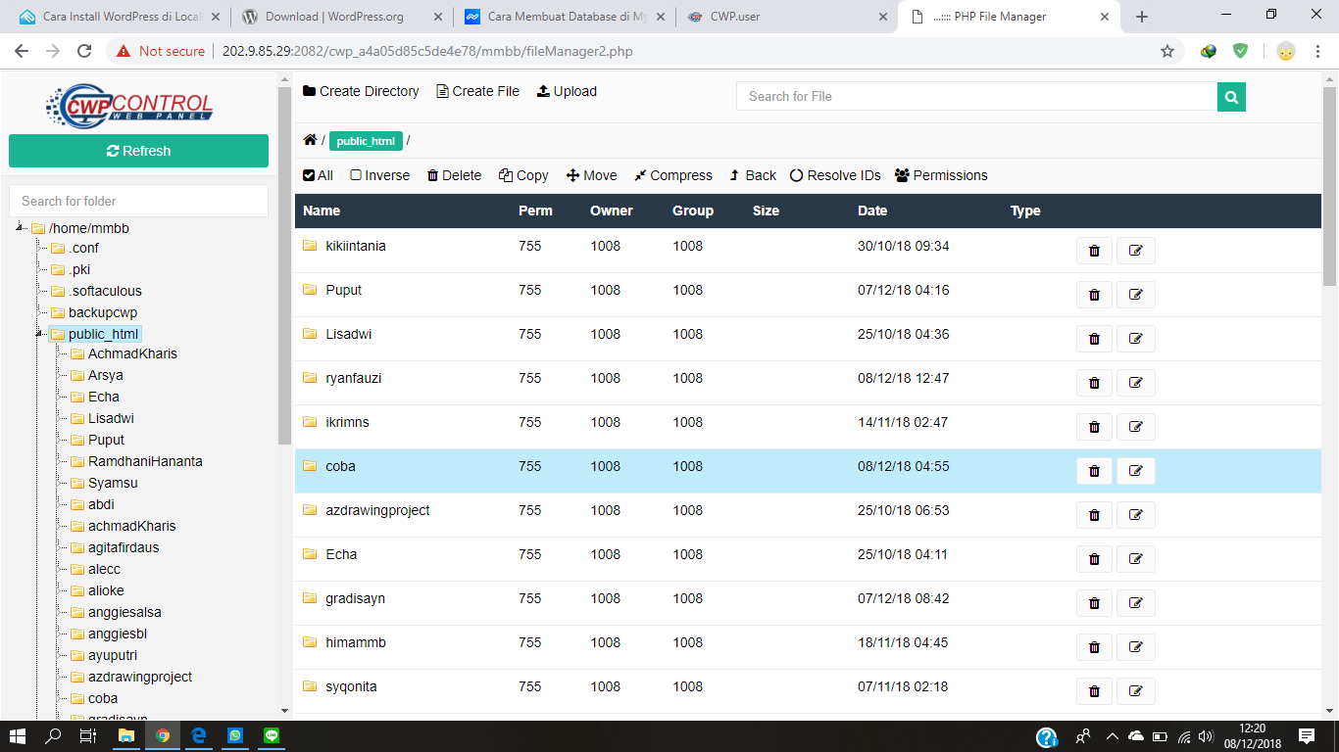1339x752 pixels.
Task: Click Create Directory
Action: coord(361,91)
